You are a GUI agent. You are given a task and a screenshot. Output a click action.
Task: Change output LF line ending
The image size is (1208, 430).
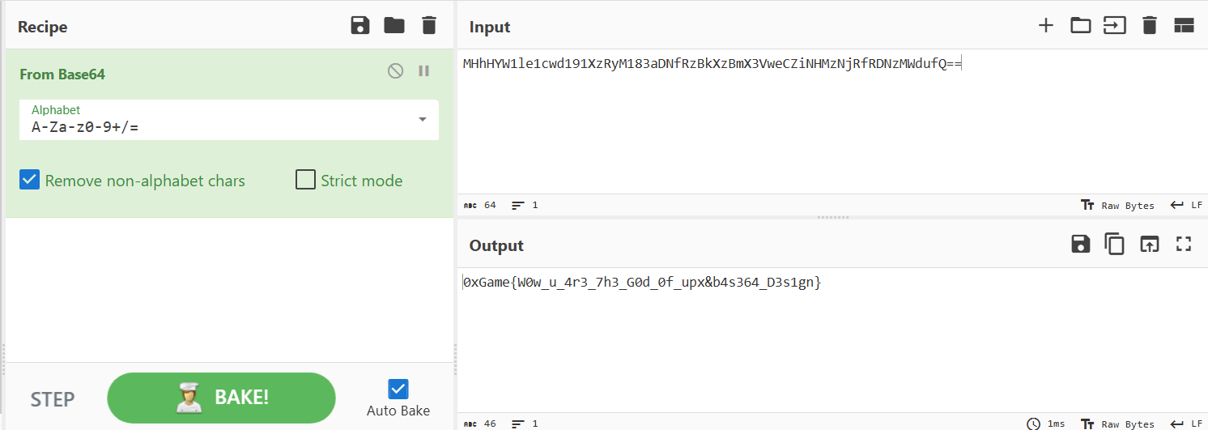1187,424
